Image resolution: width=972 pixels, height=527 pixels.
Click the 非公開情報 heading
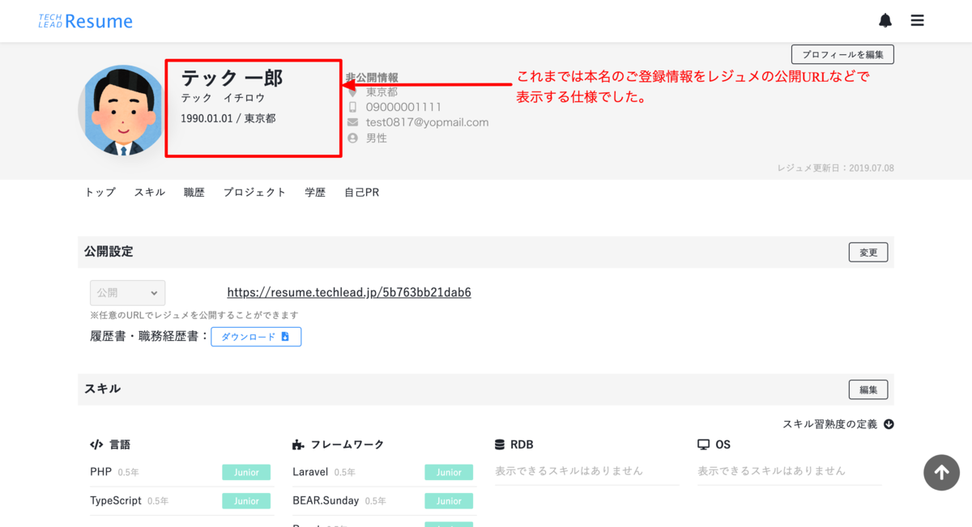[x=372, y=78]
